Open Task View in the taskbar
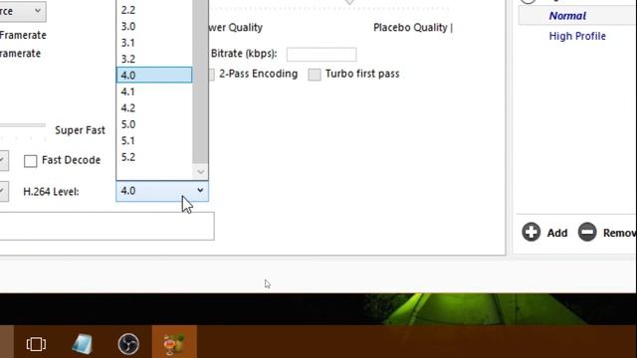Viewport: 637px width, 358px height. pos(36,344)
